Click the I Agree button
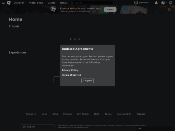Screen dimensions: 175x131 click(87, 81)
